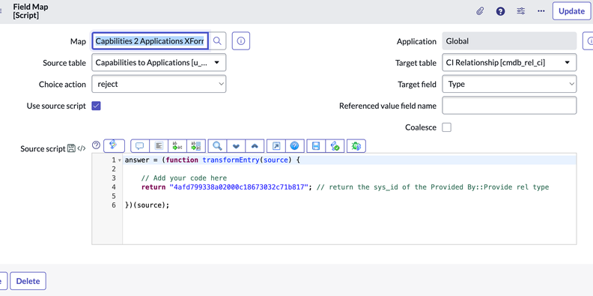This screenshot has height=296, width=593.
Task: Enable the Coalesce checkbox
Action: pos(447,127)
